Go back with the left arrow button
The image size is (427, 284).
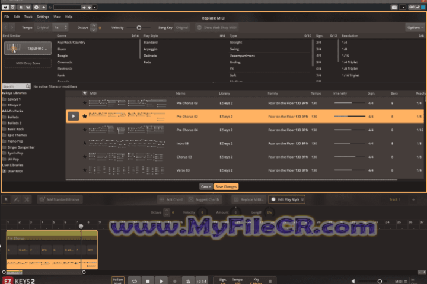pyautogui.click(x=5, y=27)
